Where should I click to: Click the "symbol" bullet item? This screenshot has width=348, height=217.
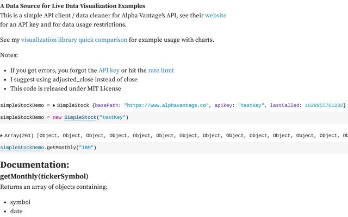click(20, 202)
